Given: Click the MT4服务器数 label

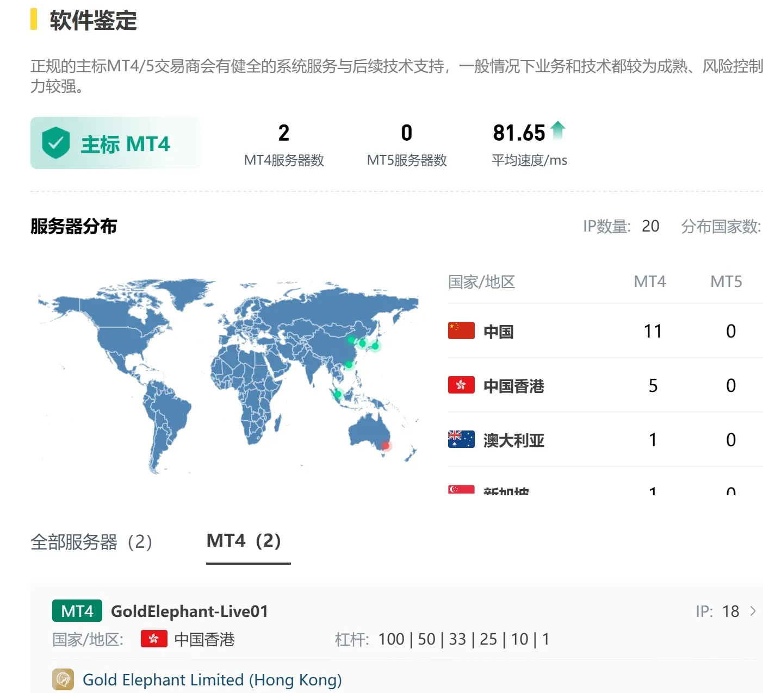Looking at the screenshot, I should (x=284, y=160).
